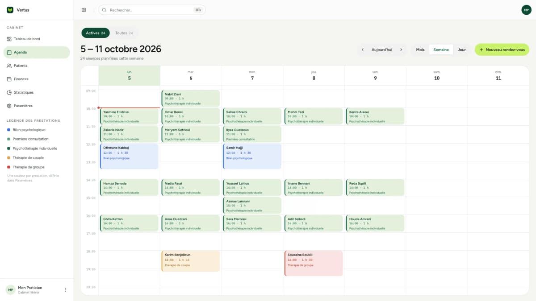Open Yasmine El Idrissi appointment

(x=129, y=116)
